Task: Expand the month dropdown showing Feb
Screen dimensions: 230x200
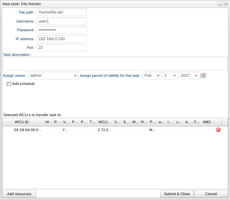Action: coord(152,75)
